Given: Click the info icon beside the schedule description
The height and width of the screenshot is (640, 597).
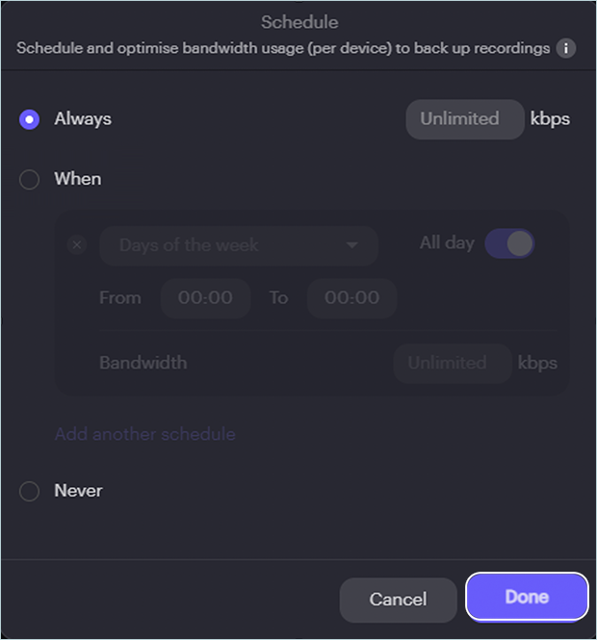Looking at the screenshot, I should point(566,48).
